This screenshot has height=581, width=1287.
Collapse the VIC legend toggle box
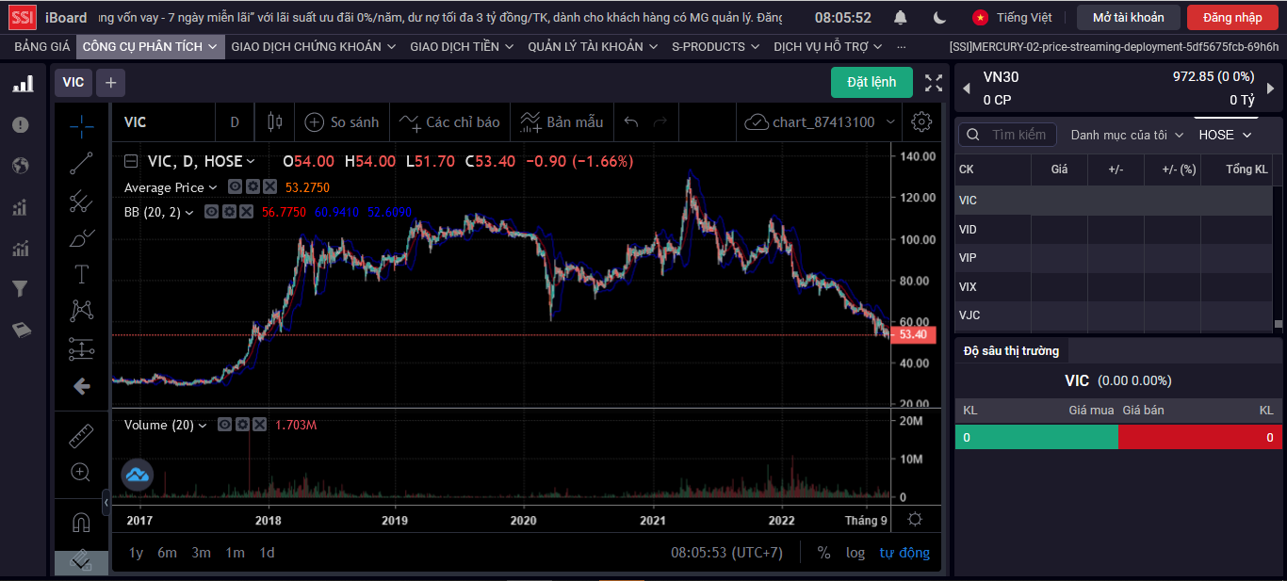[131, 161]
